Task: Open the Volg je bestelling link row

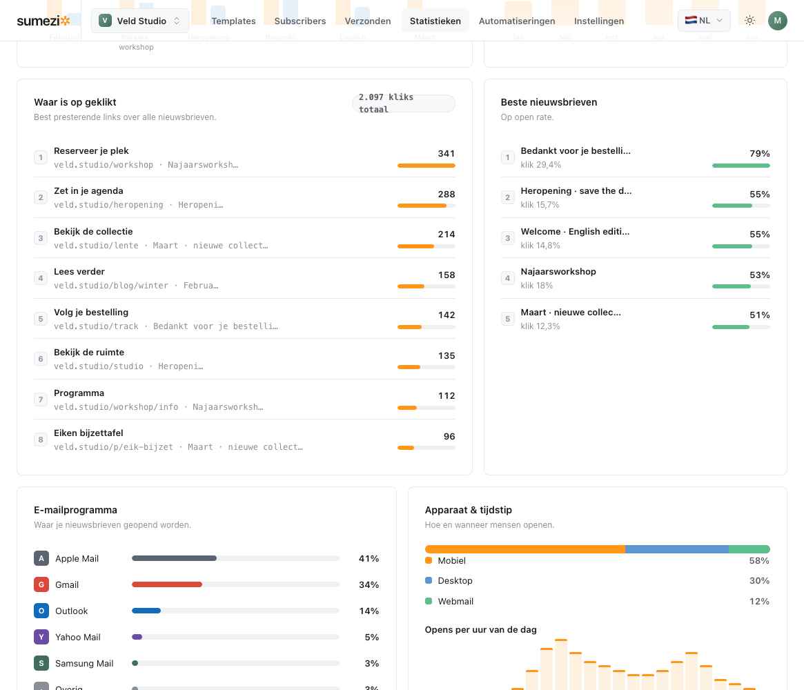Action: coord(244,319)
